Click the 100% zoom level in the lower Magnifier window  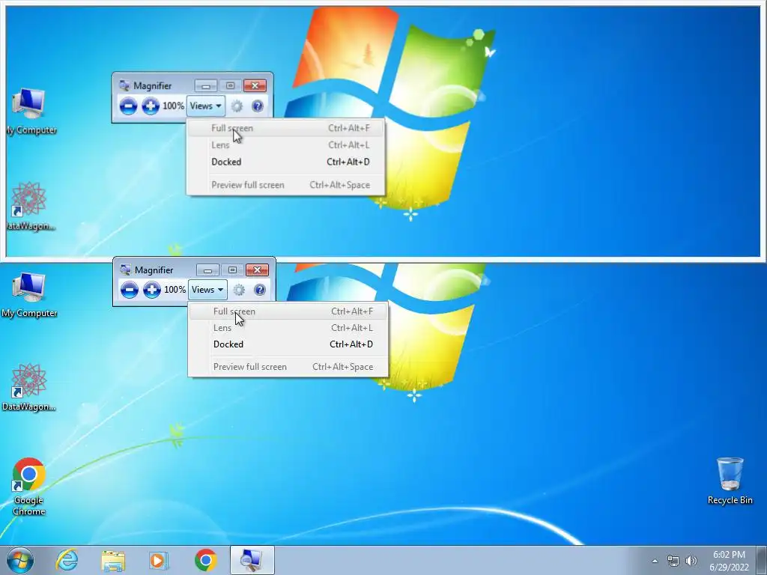[x=175, y=290]
